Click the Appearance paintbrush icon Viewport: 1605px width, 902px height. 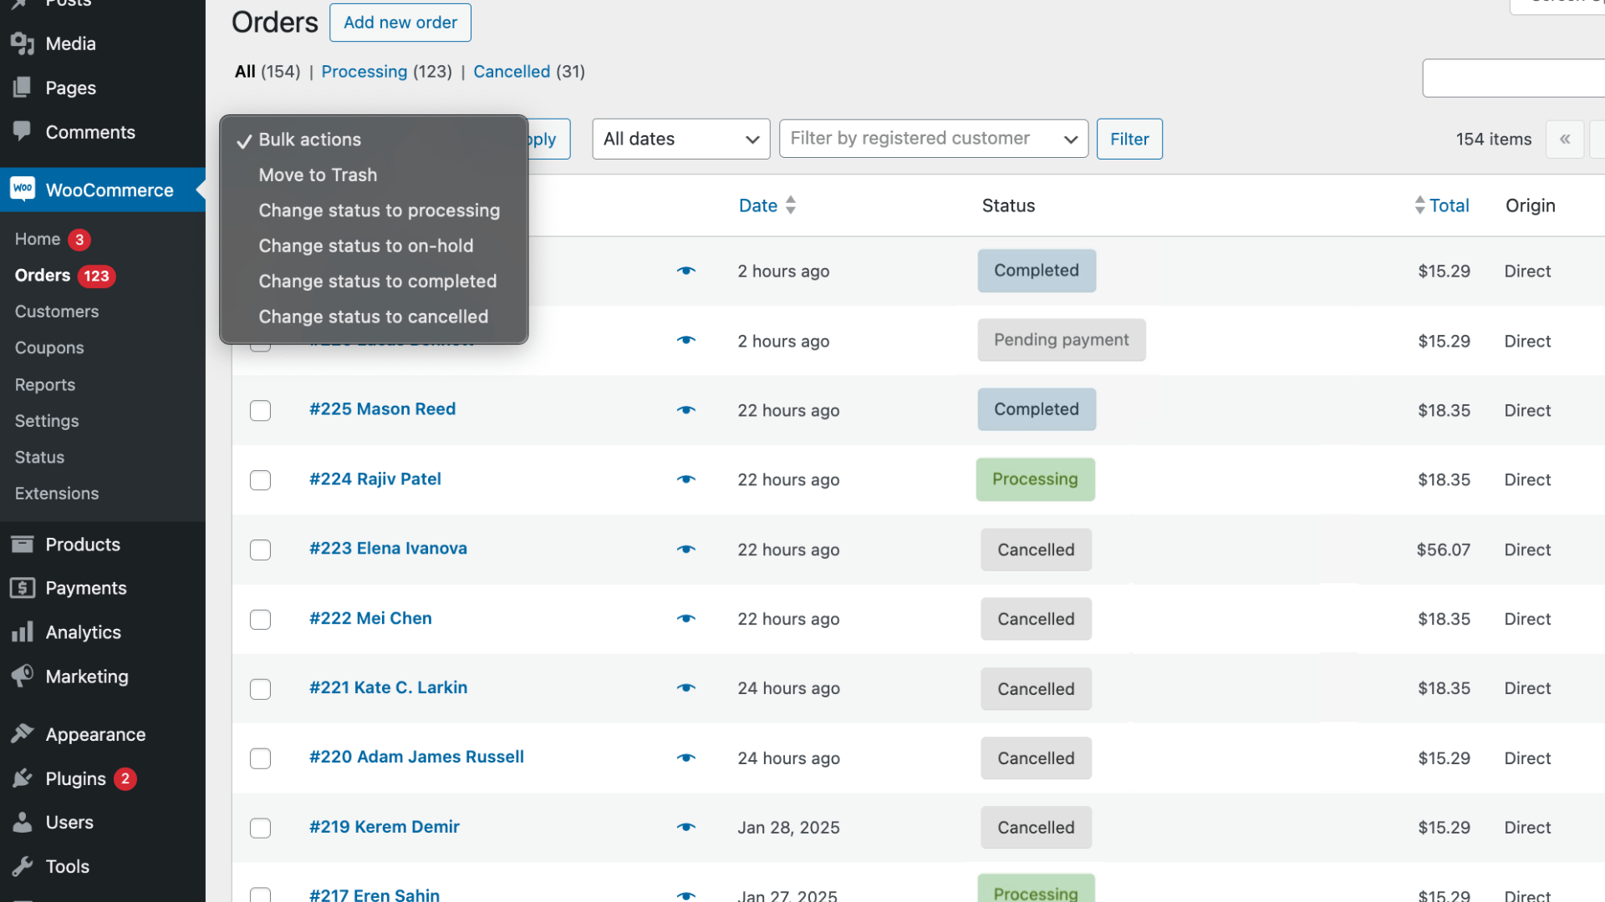tap(23, 734)
